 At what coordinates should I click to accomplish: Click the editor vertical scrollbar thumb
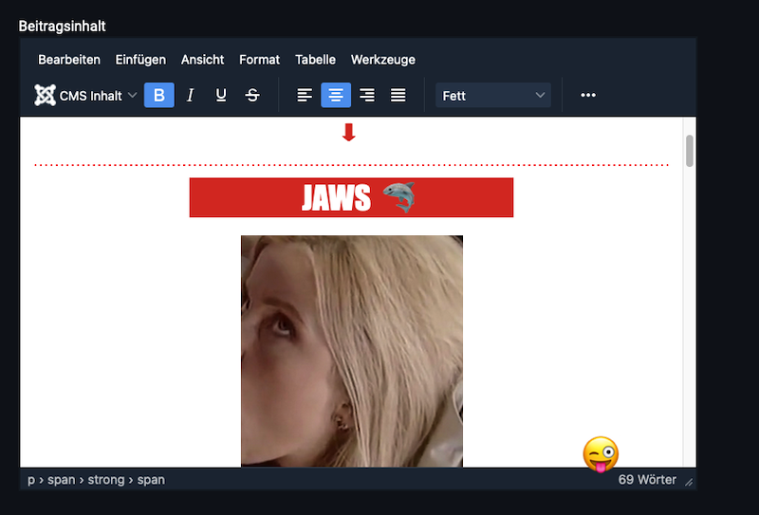[690, 151]
